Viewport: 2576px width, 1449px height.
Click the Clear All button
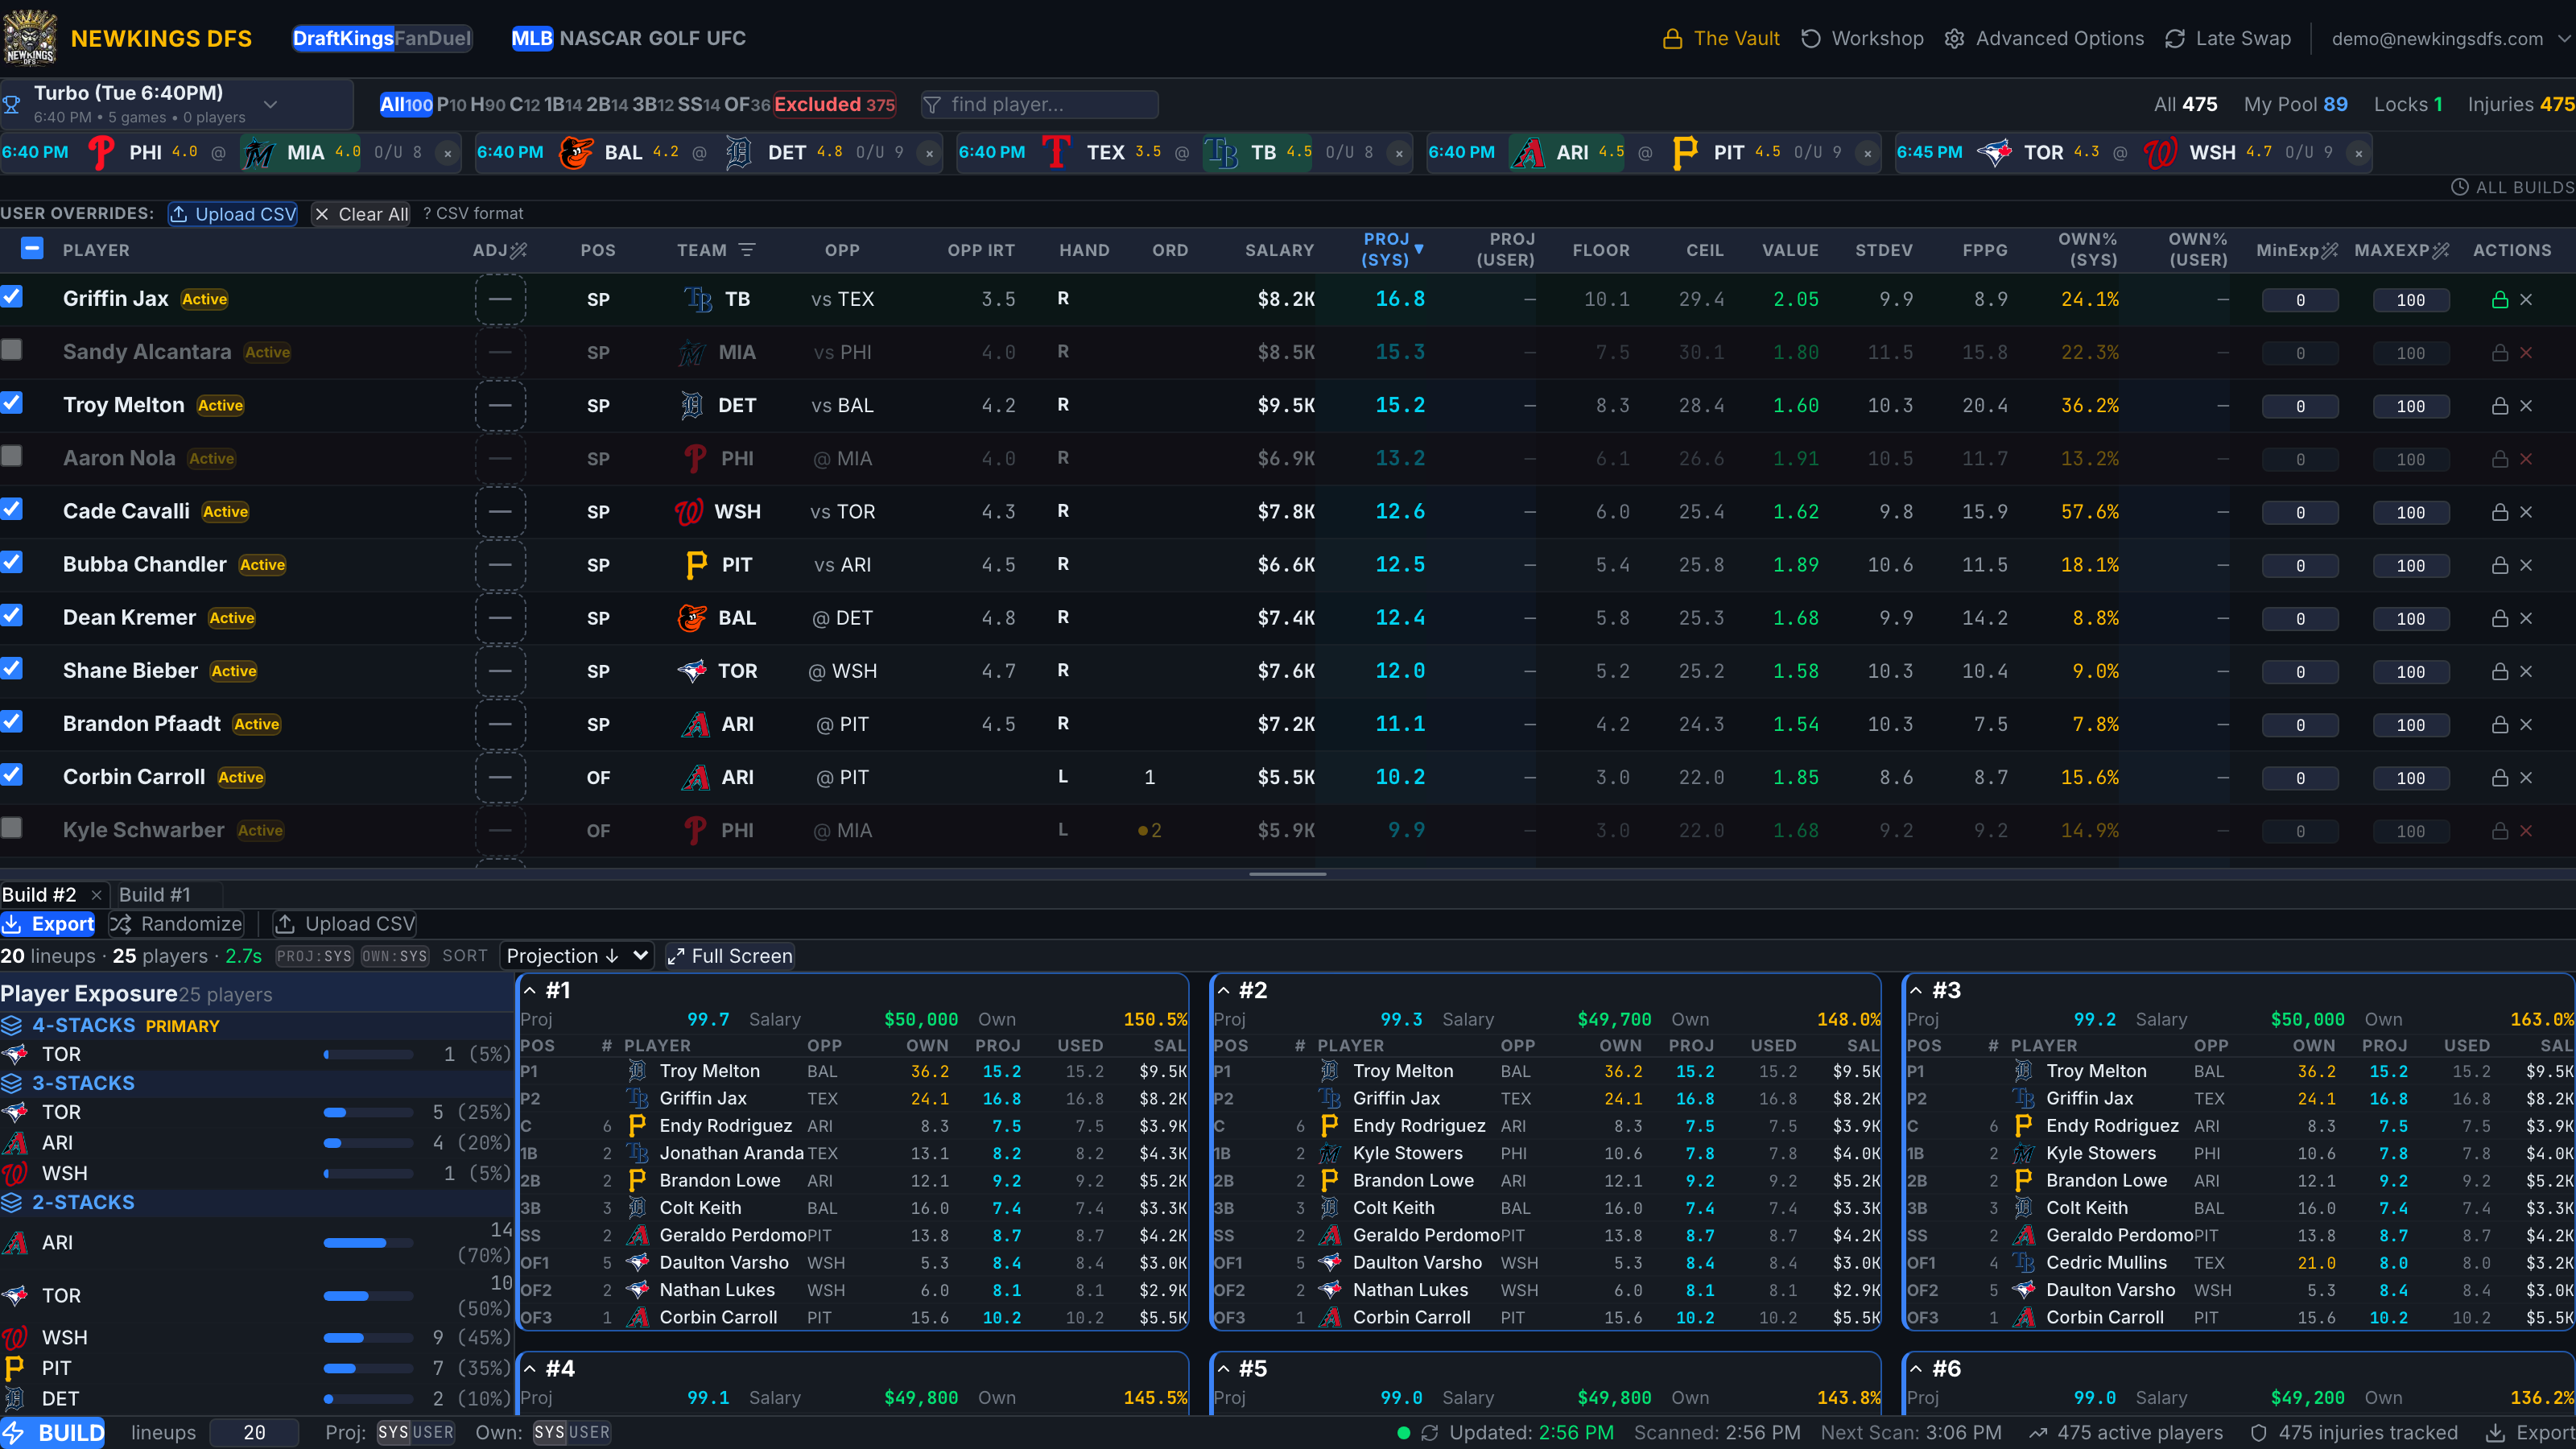[361, 214]
